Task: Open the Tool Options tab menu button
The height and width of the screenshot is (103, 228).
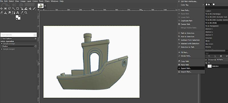Action: [35, 39]
